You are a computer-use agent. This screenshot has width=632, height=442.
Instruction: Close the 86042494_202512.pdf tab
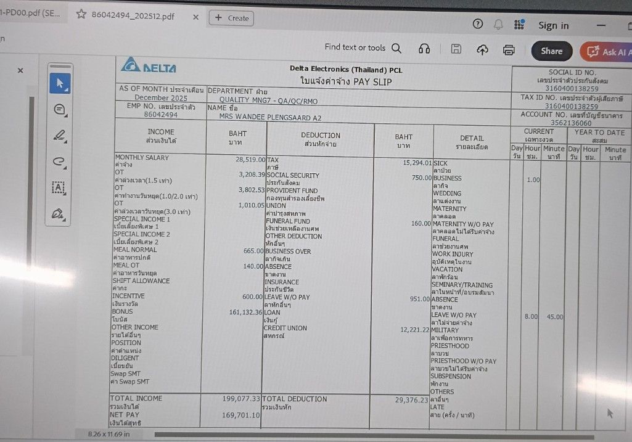[195, 17]
